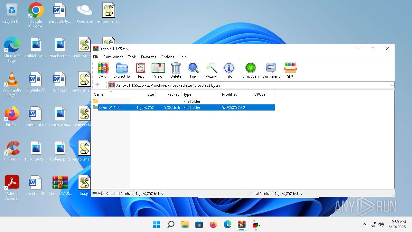This screenshot has width=412, height=232.
Task: Click the Comment toolbar icon
Action: [x=271, y=70]
